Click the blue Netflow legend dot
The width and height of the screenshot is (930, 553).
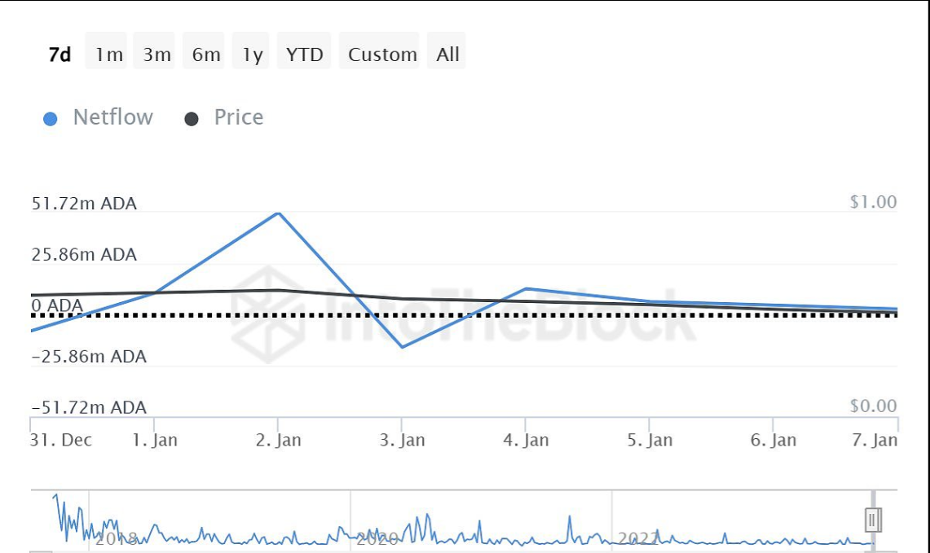click(x=51, y=119)
